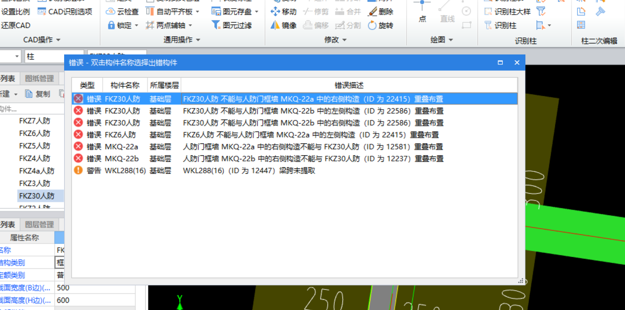This screenshot has height=310, width=625.
Task: Select the 偏移 offset tool
Action: click(315, 25)
